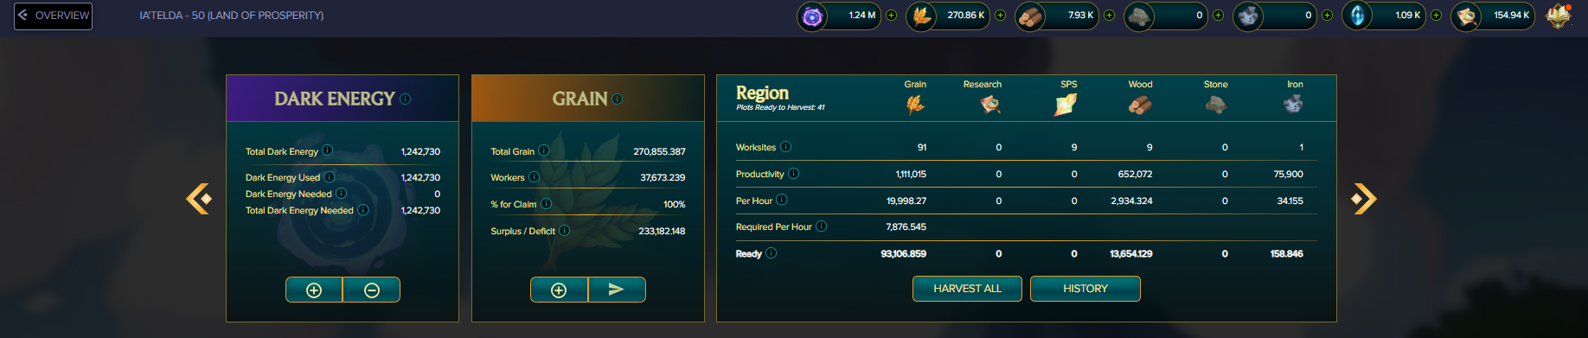
Task: Show info for Per Hour row
Action: click(781, 200)
